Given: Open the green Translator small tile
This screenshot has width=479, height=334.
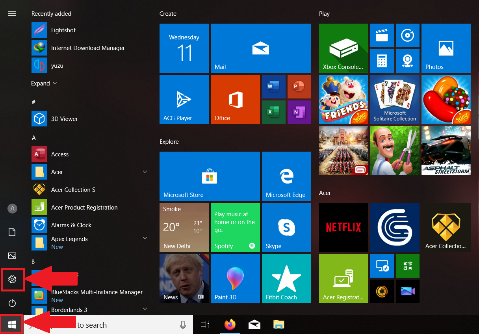Looking at the screenshot, I should tap(408, 266).
